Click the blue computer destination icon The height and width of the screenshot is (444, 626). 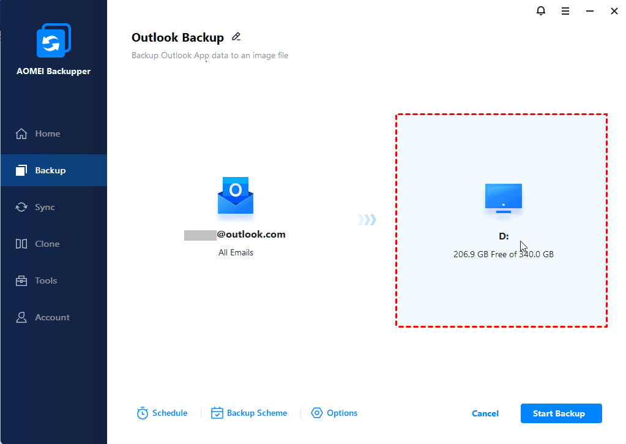point(503,198)
